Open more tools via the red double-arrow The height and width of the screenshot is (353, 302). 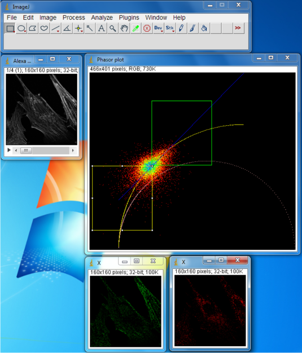(238, 28)
